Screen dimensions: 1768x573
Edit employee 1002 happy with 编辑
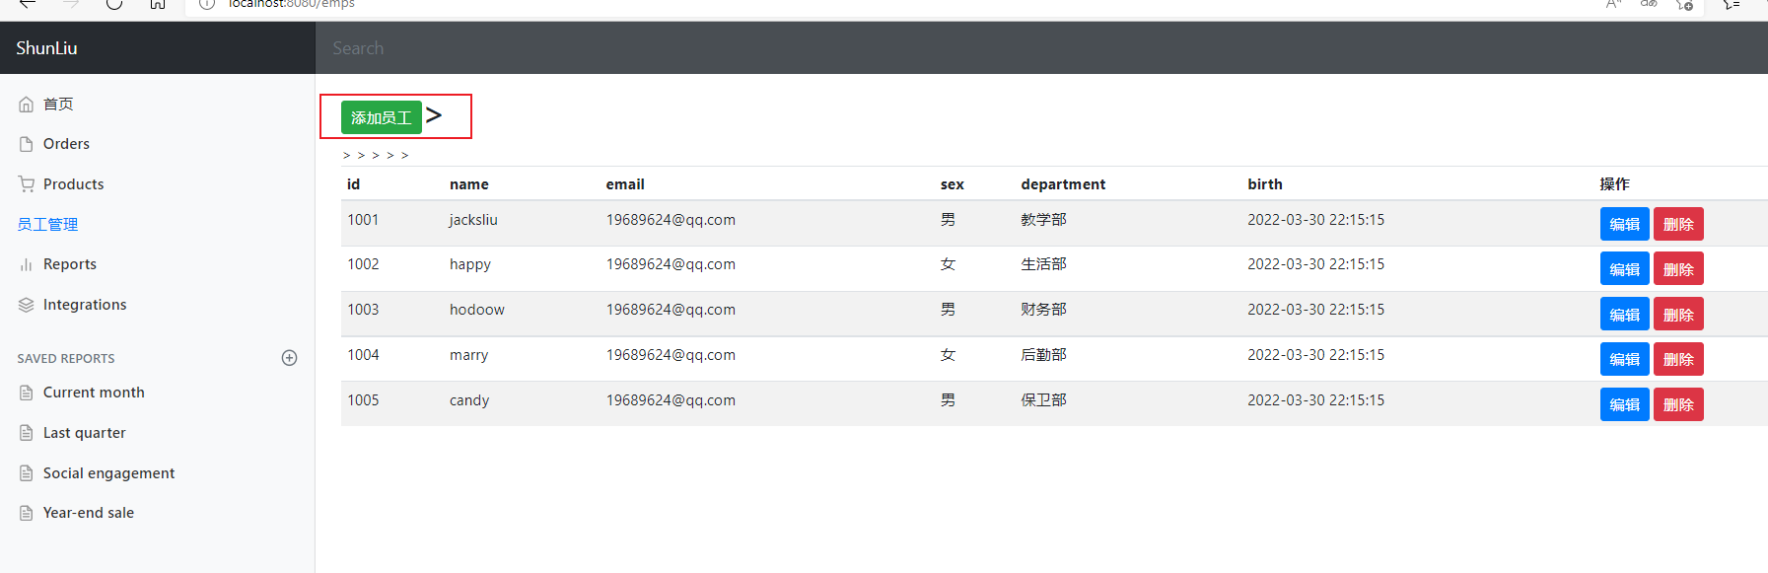click(x=1624, y=269)
